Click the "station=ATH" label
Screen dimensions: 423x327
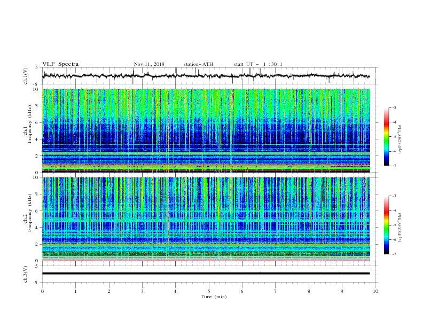[x=198, y=64]
